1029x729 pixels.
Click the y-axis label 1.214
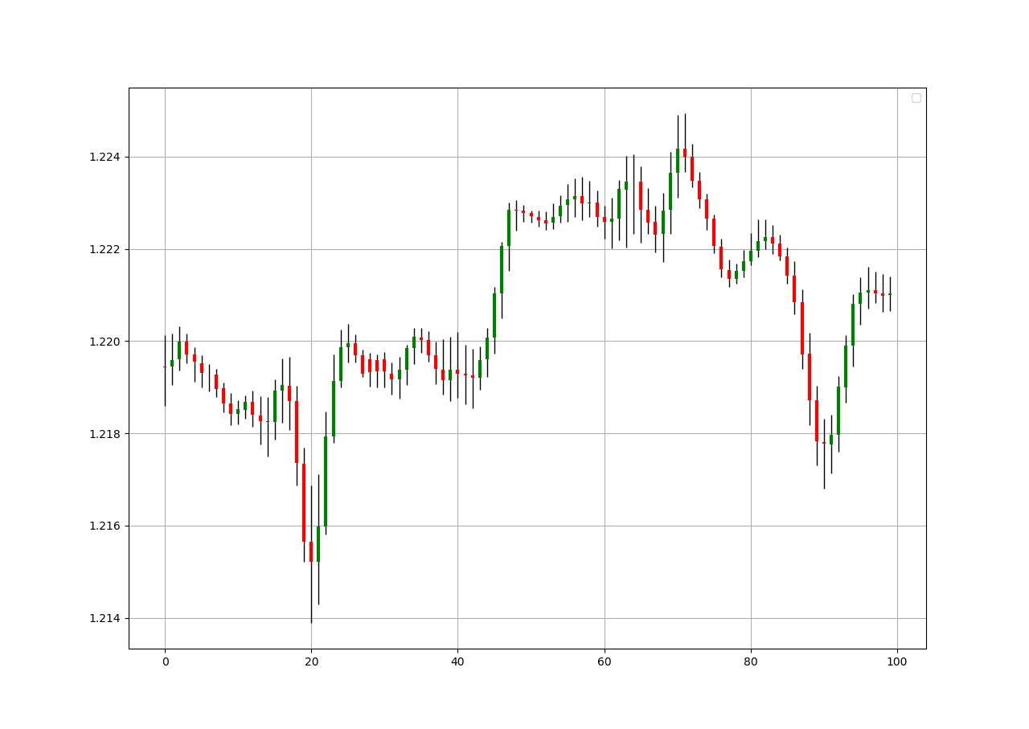point(105,619)
